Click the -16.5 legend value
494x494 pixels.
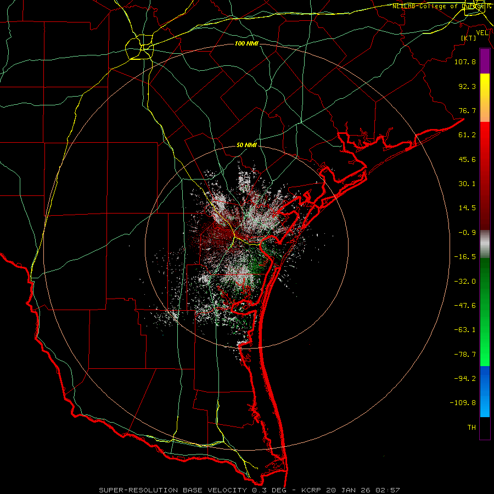[x=465, y=257]
